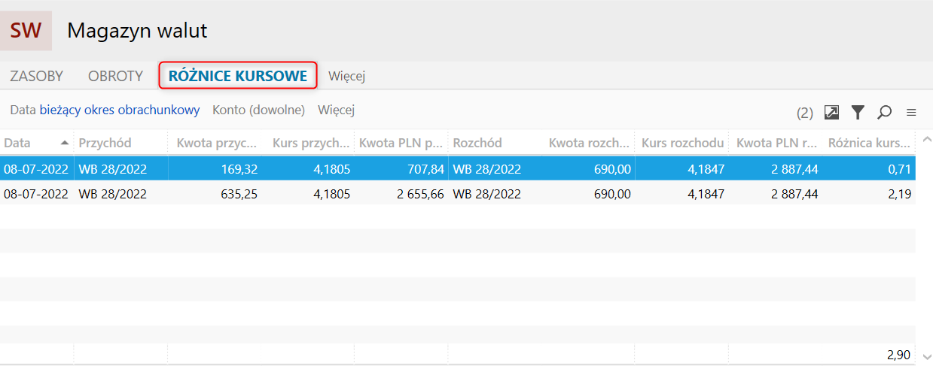This screenshot has height=366, width=933.
Task: Open the hamburger list menu icon
Action: [911, 112]
